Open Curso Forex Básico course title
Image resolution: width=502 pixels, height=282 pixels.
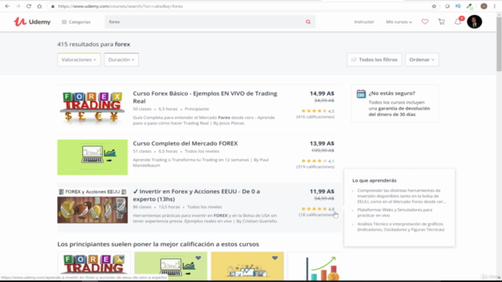pos(205,97)
